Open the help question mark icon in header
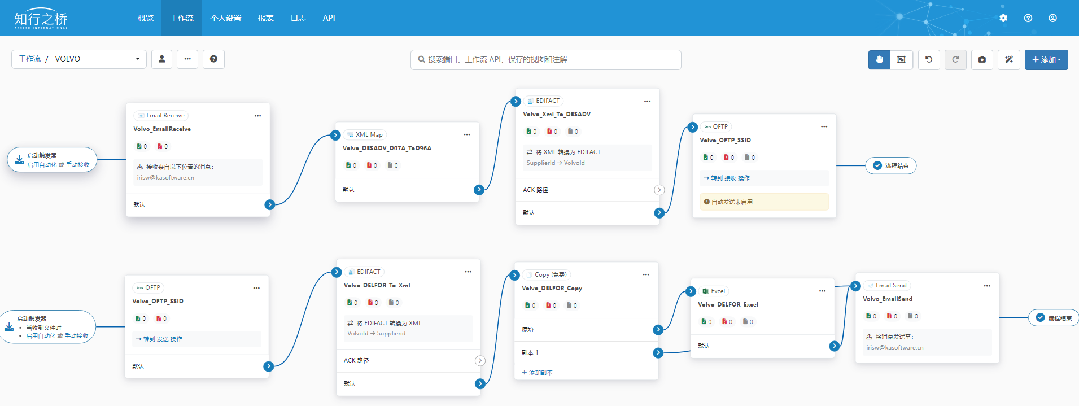This screenshot has width=1079, height=406. (x=1028, y=18)
